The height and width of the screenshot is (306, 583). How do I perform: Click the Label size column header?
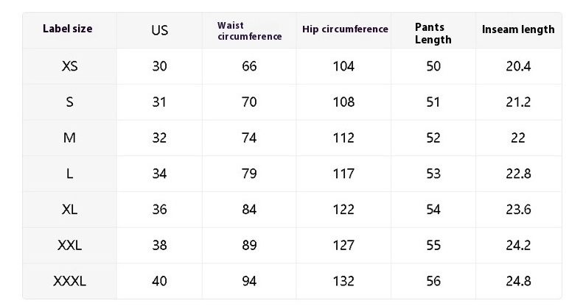pyautogui.click(x=67, y=29)
